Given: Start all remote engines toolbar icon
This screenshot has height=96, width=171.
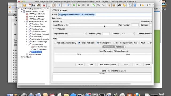Looking at the screenshot, I should (x=94, y=5).
